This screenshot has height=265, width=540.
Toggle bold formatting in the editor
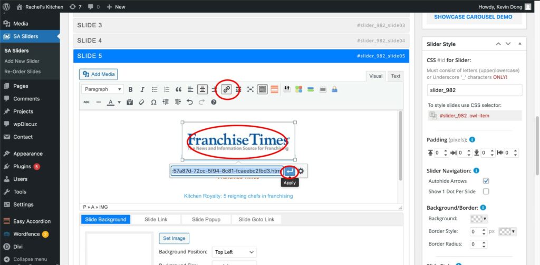(130, 89)
